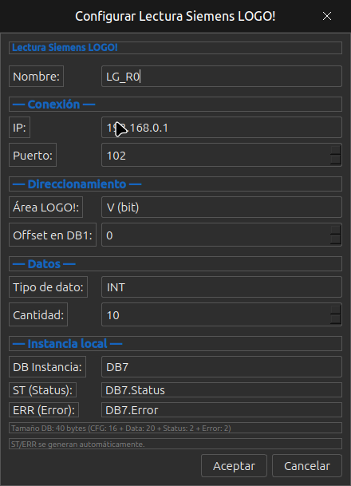The height and width of the screenshot is (486, 351).
Task: Click the DB Instancia field showing DB7
Action: (x=222, y=366)
